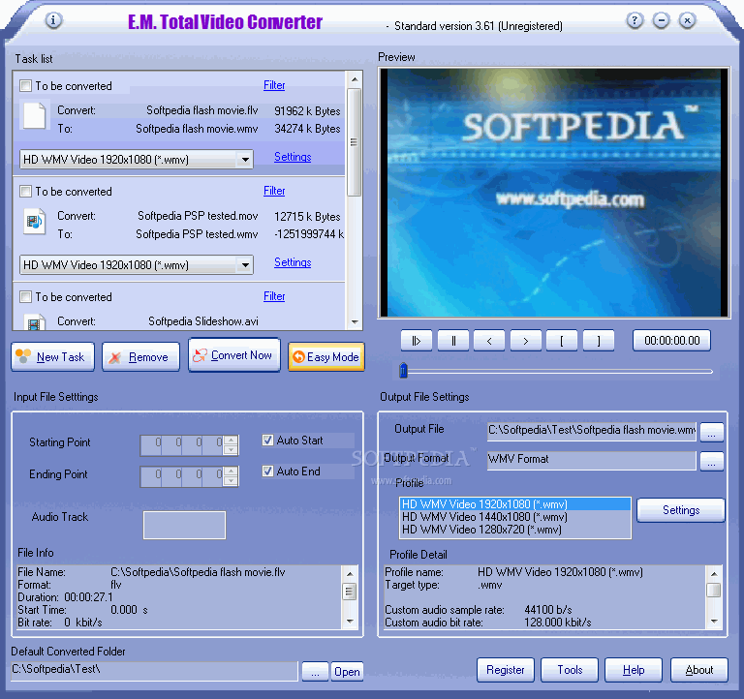Select HD WMV Video 1280x720 profile
This screenshot has height=699, width=744.
515,530
